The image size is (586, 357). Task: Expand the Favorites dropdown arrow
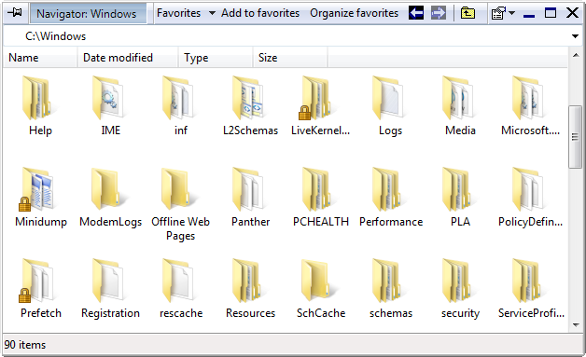(212, 13)
